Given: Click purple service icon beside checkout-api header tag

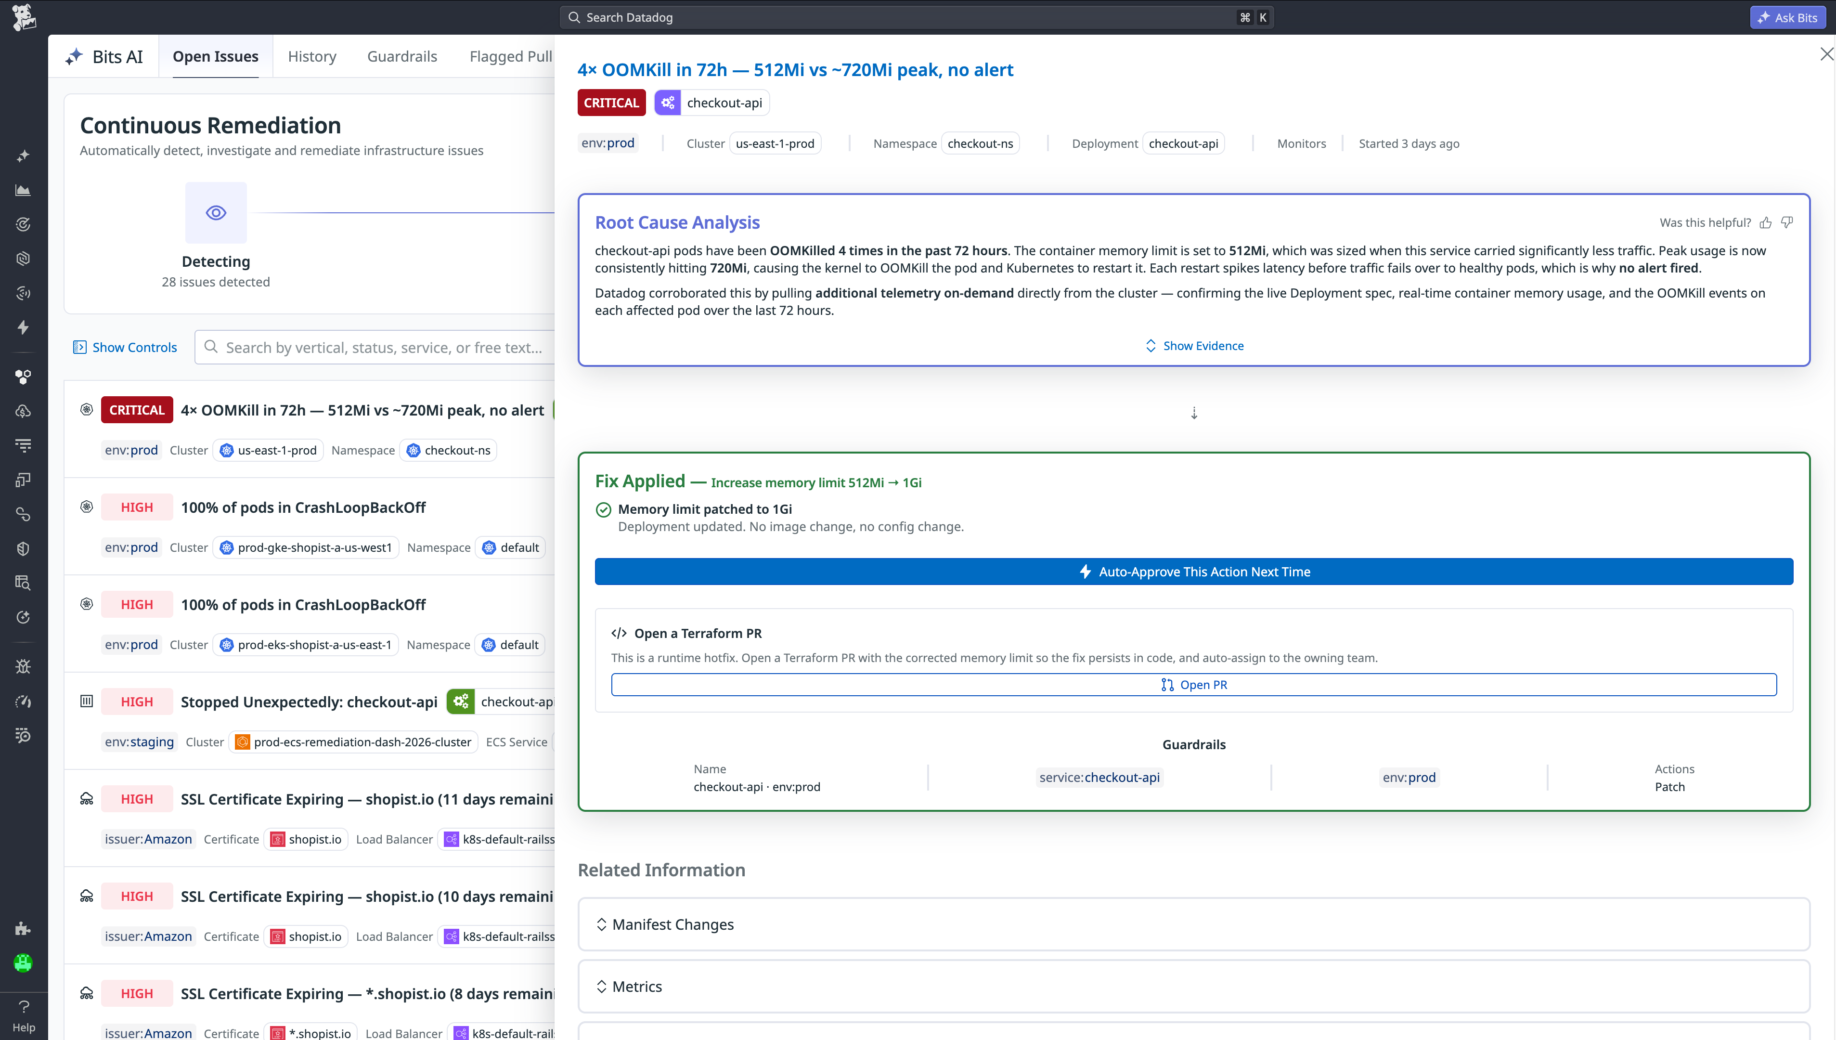Looking at the screenshot, I should [668, 102].
